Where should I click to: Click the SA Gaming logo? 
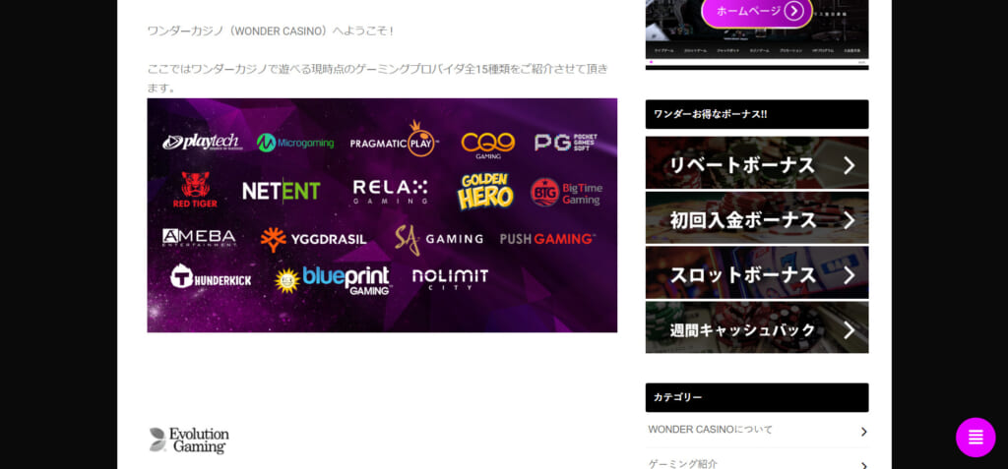[x=438, y=239]
